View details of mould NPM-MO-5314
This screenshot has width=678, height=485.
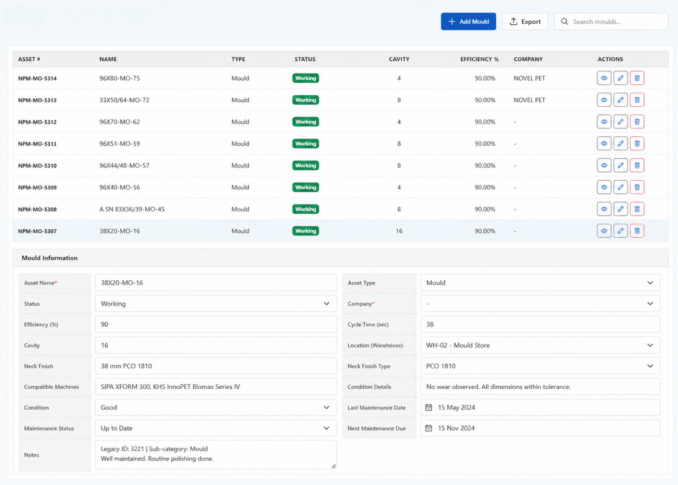[604, 78]
